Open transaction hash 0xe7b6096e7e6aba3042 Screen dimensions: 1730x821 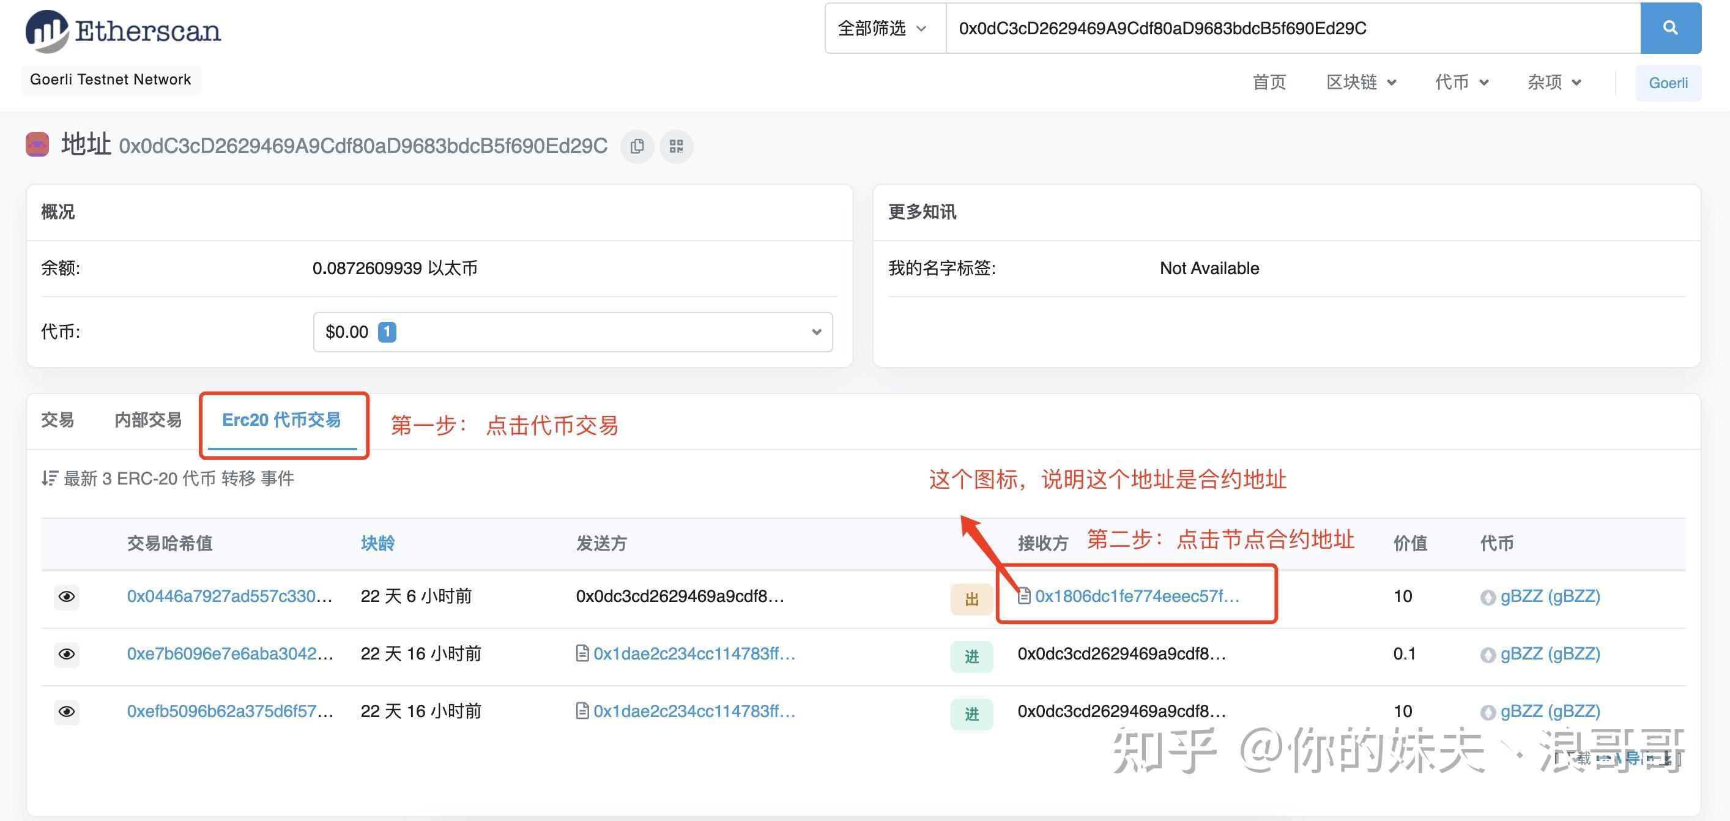click(x=231, y=653)
